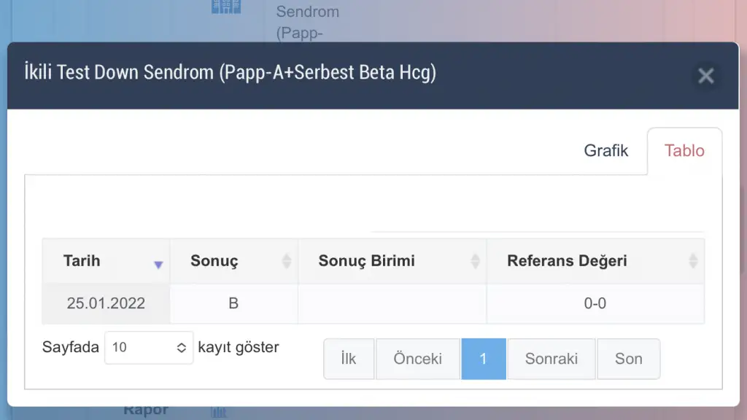Click the 25.01.2022 date cell
The width and height of the screenshot is (747, 420).
106,304
